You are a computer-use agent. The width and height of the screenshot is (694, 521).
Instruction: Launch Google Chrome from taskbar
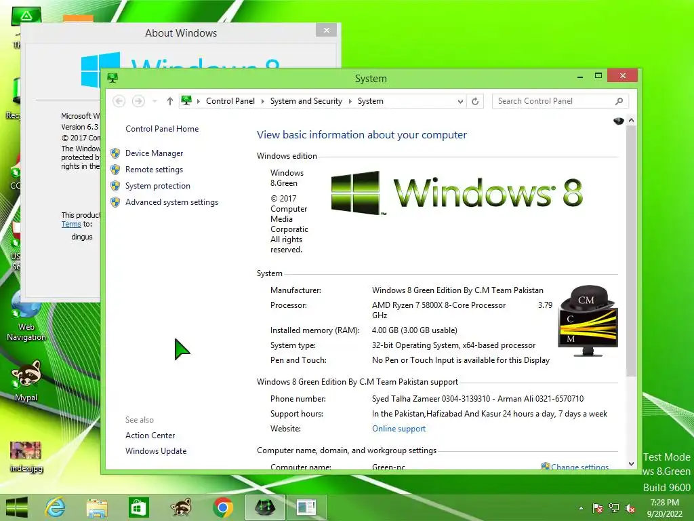(x=223, y=507)
